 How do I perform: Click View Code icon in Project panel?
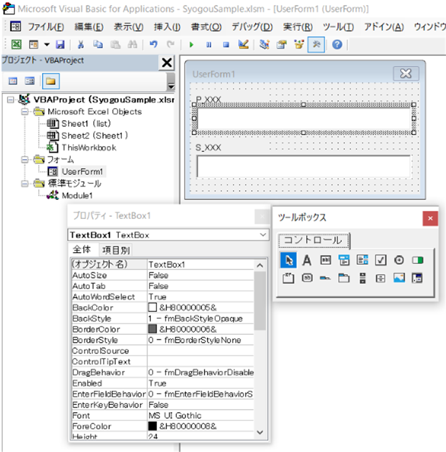click(x=13, y=81)
